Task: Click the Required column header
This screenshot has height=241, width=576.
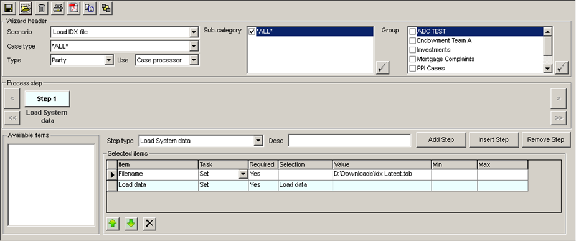Action: (263, 164)
